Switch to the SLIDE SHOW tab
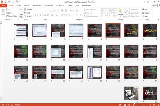The height and width of the screenshot is (106, 160). pos(60,6)
